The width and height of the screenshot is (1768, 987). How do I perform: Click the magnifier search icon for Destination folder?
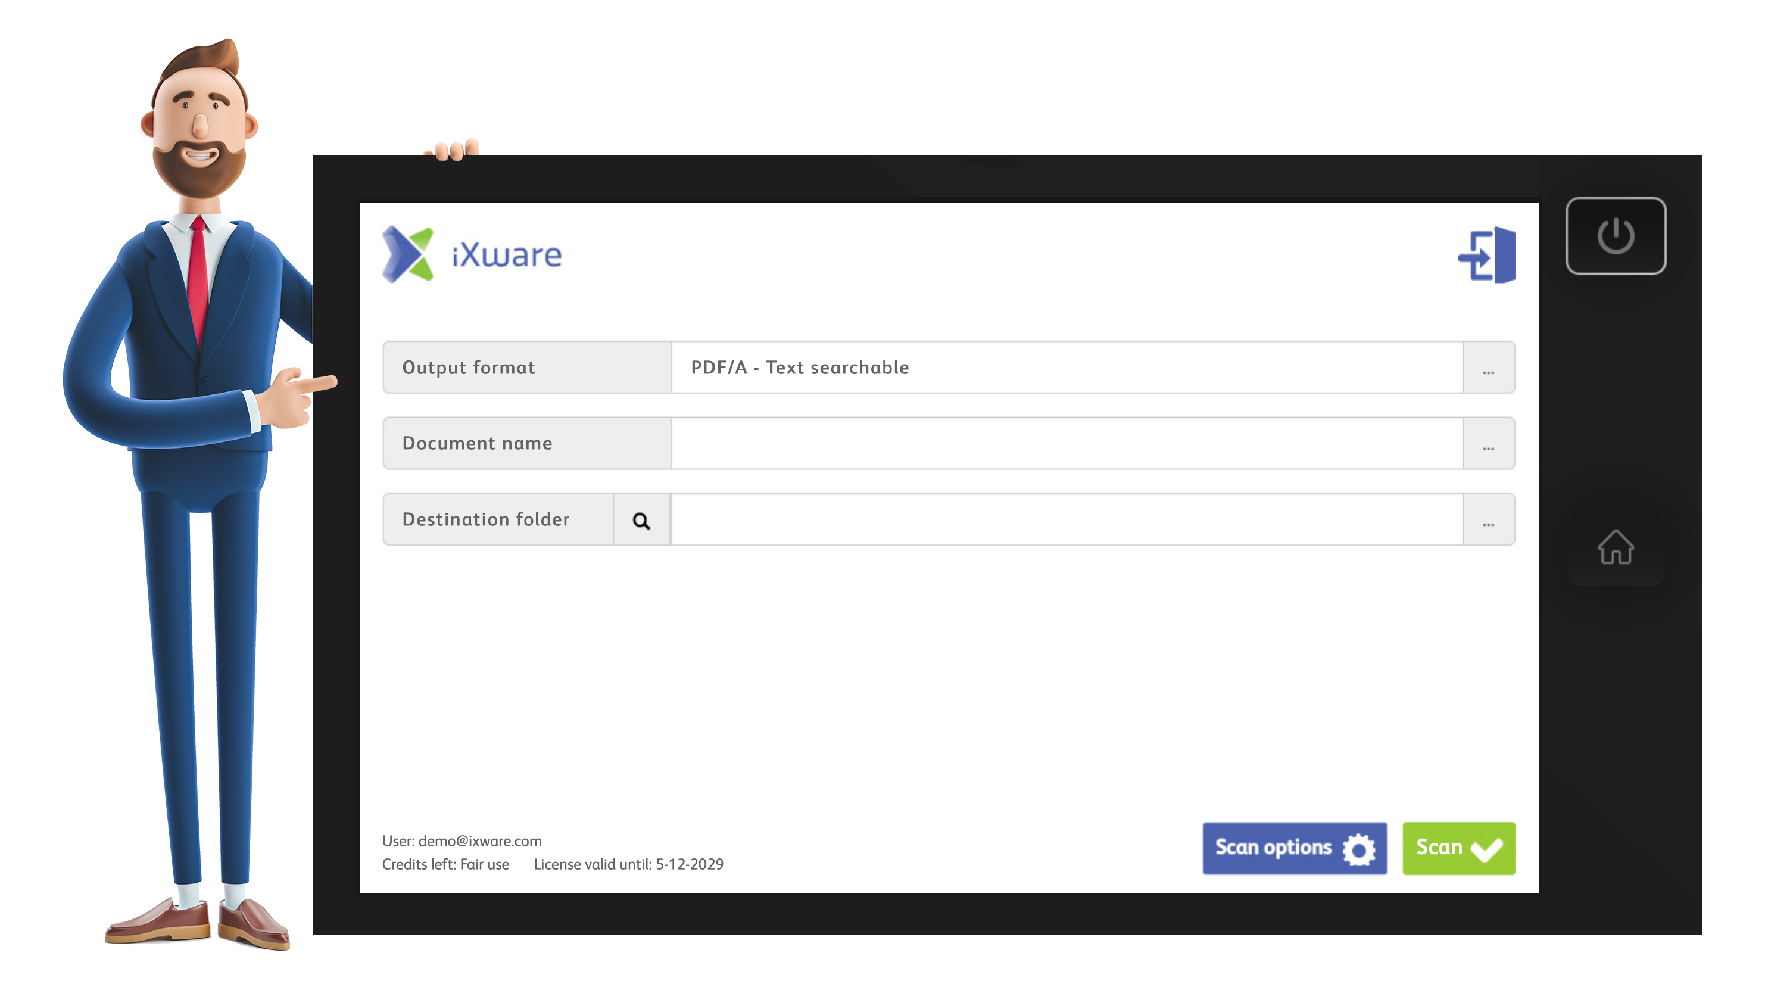641,521
